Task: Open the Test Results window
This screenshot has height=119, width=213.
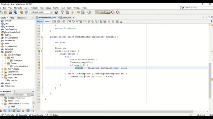Action: coord(8,115)
